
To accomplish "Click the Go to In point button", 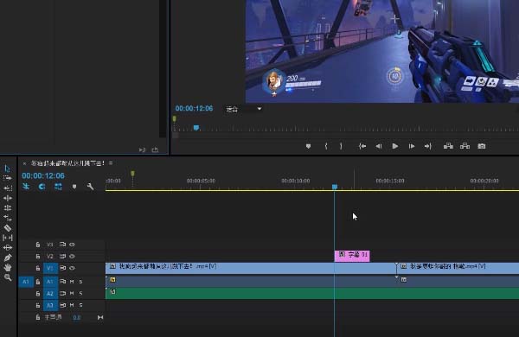I will coord(362,146).
